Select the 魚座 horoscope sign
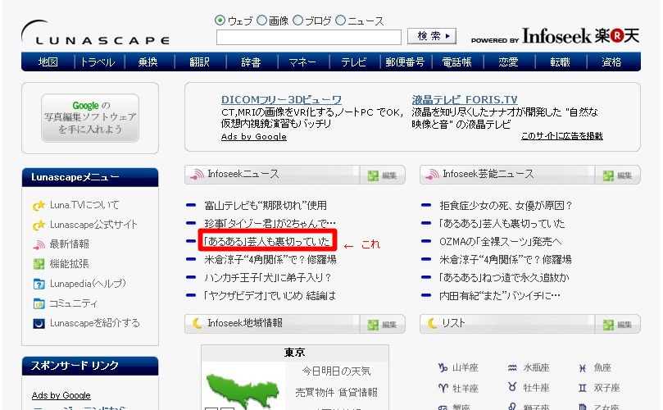Screen dimensions: 663x410 (602, 367)
